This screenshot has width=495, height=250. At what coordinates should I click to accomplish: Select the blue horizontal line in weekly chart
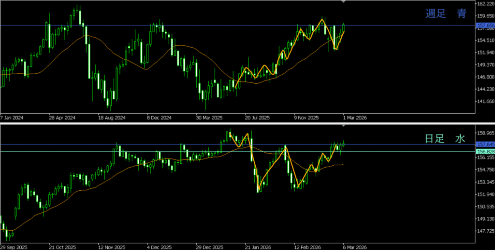pos(193,25)
